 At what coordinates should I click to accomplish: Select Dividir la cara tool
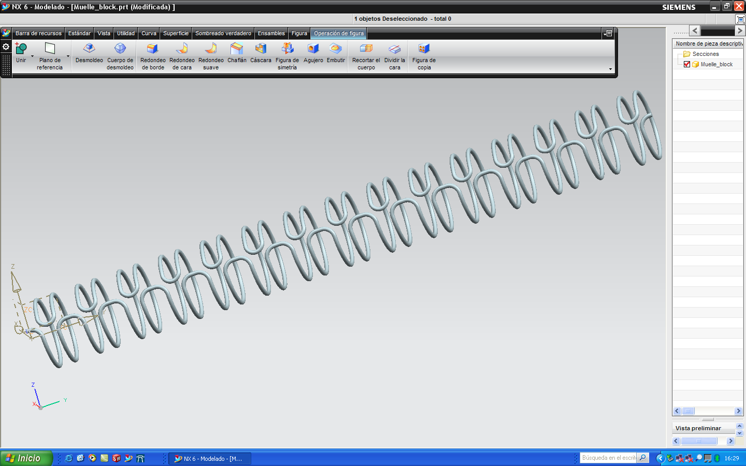[395, 56]
